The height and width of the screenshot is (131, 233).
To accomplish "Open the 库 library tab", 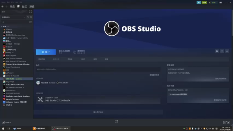I will [x=18, y=6].
